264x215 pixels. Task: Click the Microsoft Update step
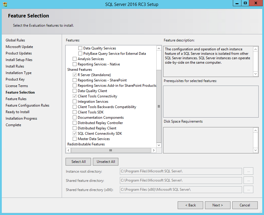click(19, 47)
